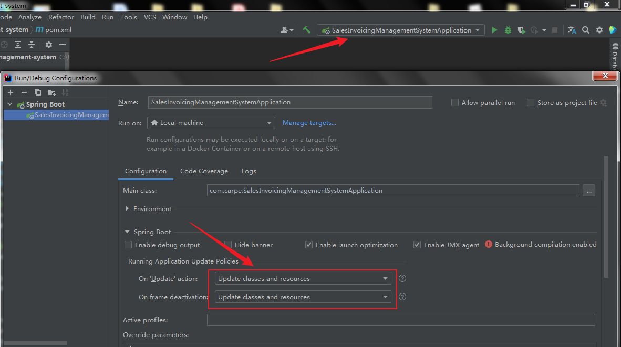
Task: Toggle Hide banner checkbox
Action: [227, 245]
